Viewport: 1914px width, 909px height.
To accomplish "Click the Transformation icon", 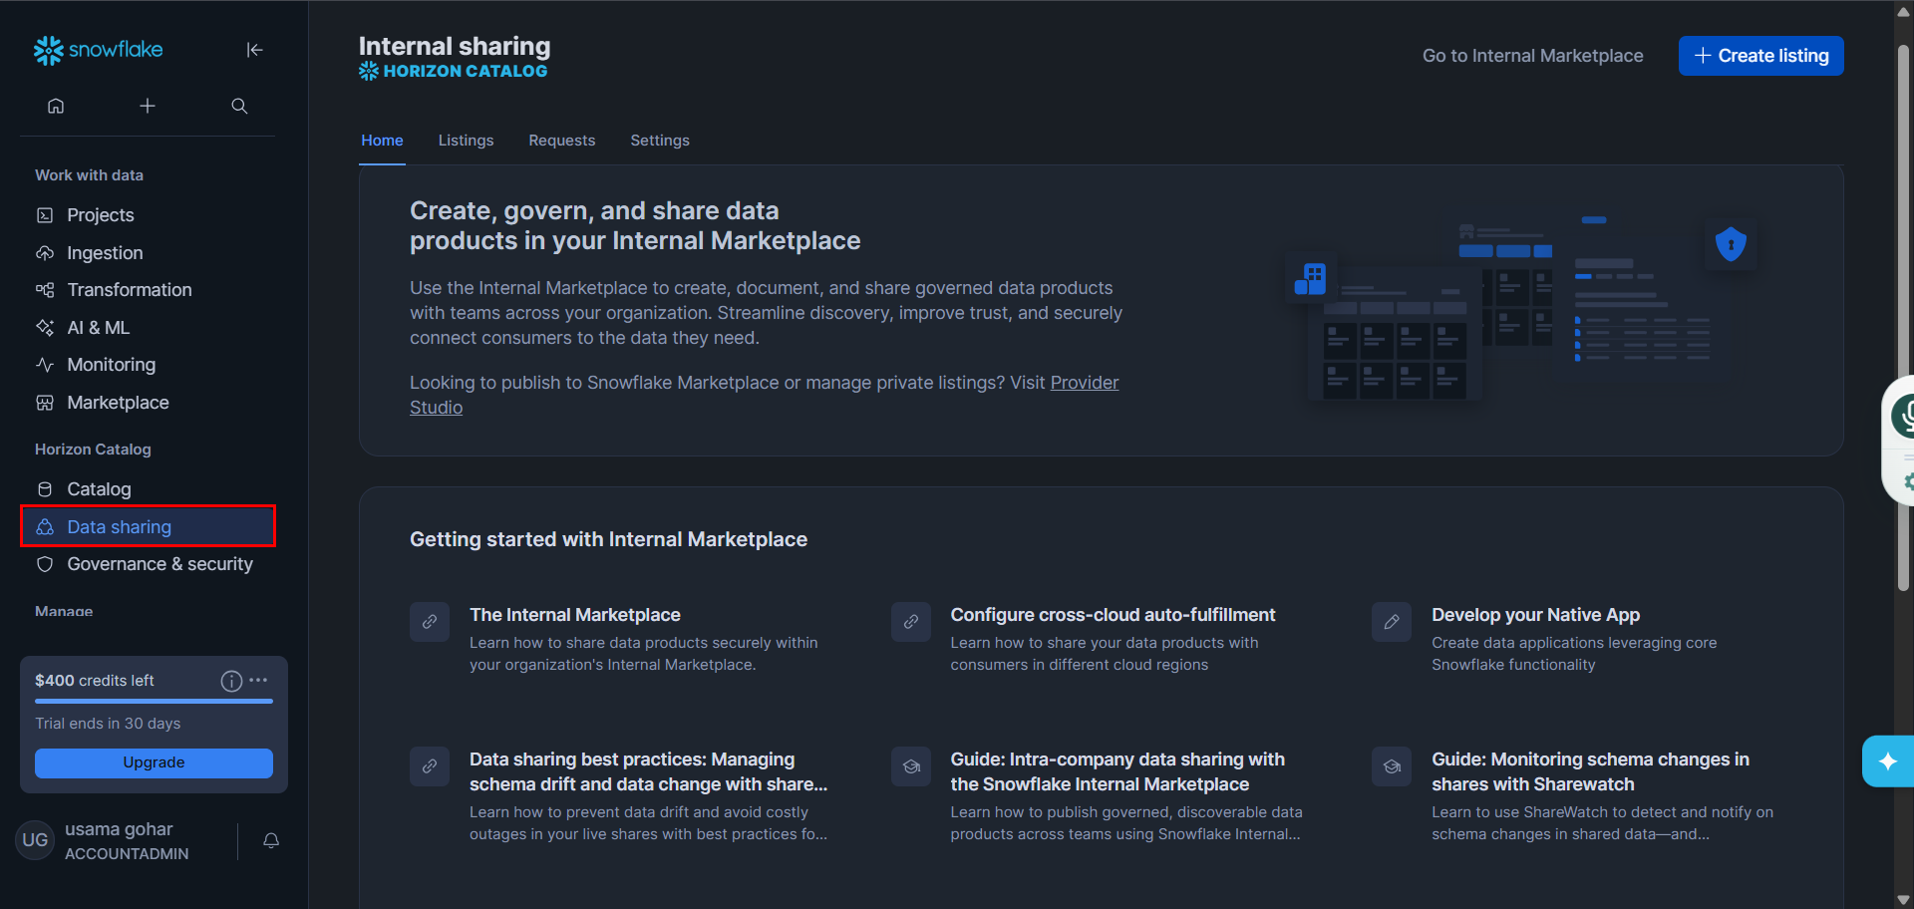I will coord(45,290).
